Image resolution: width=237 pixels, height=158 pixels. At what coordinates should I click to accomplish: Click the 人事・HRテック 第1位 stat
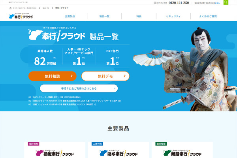tap(79, 56)
